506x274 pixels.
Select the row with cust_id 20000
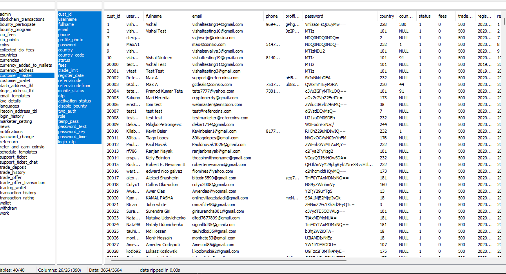pyautogui.click(x=112, y=64)
